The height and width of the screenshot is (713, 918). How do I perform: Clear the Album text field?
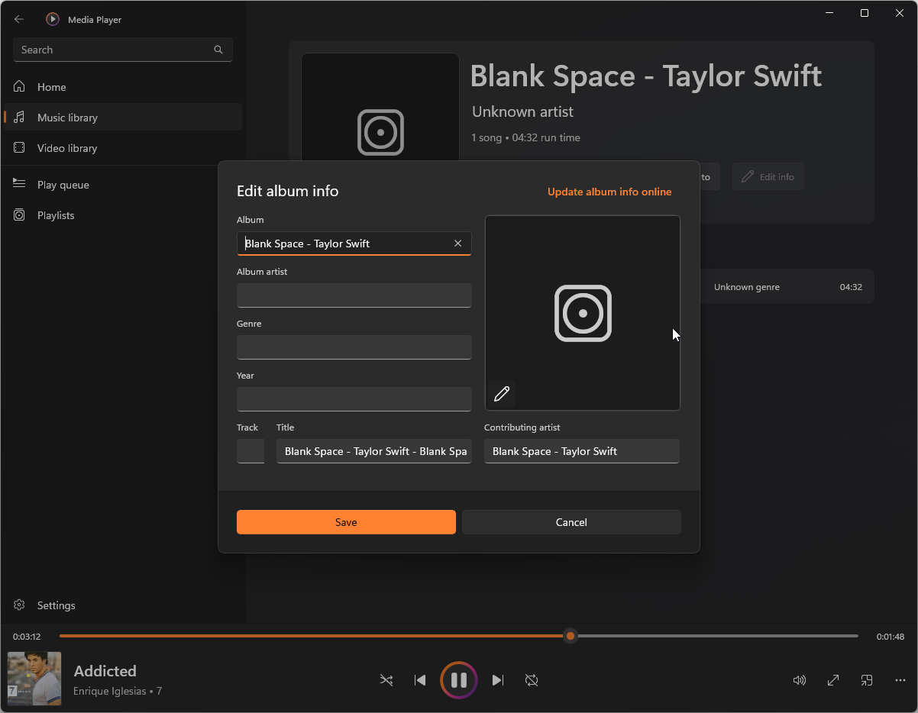coord(457,244)
